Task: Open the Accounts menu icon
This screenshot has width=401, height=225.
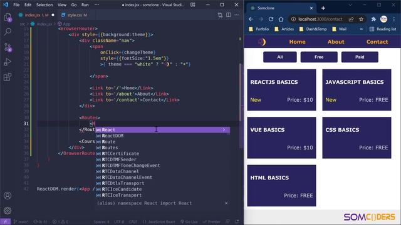Action: (8, 196)
